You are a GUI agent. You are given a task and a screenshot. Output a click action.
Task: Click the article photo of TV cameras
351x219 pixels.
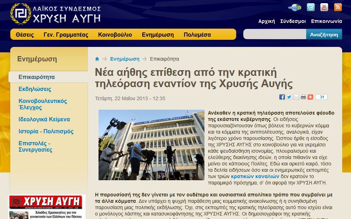coord(151,145)
